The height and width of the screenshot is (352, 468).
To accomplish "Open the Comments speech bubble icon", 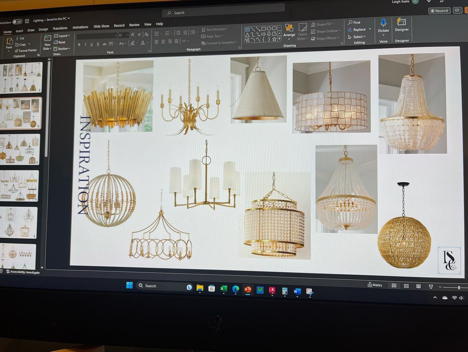I will [457, 10].
